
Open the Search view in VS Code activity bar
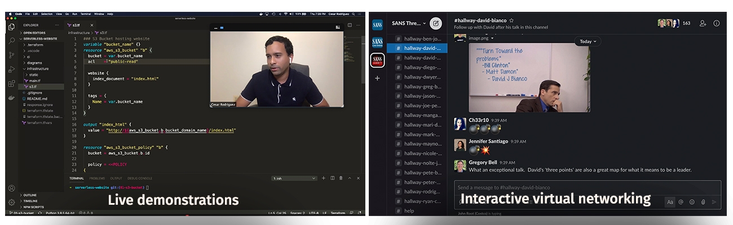click(x=11, y=40)
